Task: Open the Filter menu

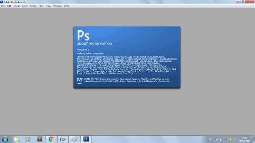Action: coord(41,6)
